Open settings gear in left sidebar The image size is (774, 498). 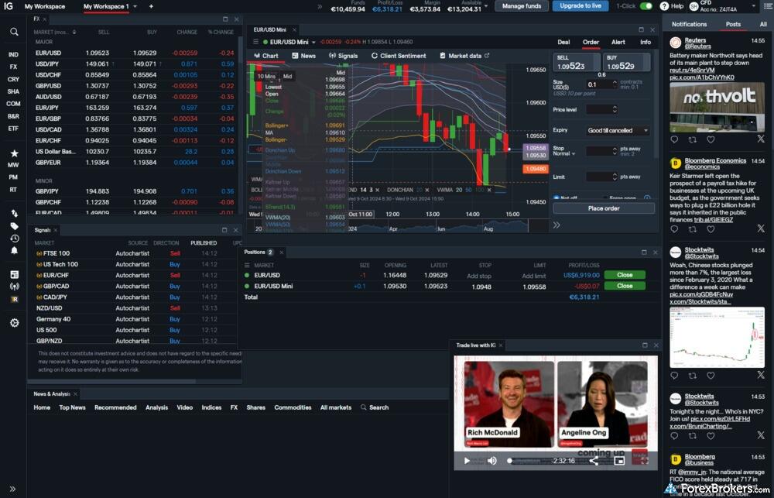tap(14, 322)
